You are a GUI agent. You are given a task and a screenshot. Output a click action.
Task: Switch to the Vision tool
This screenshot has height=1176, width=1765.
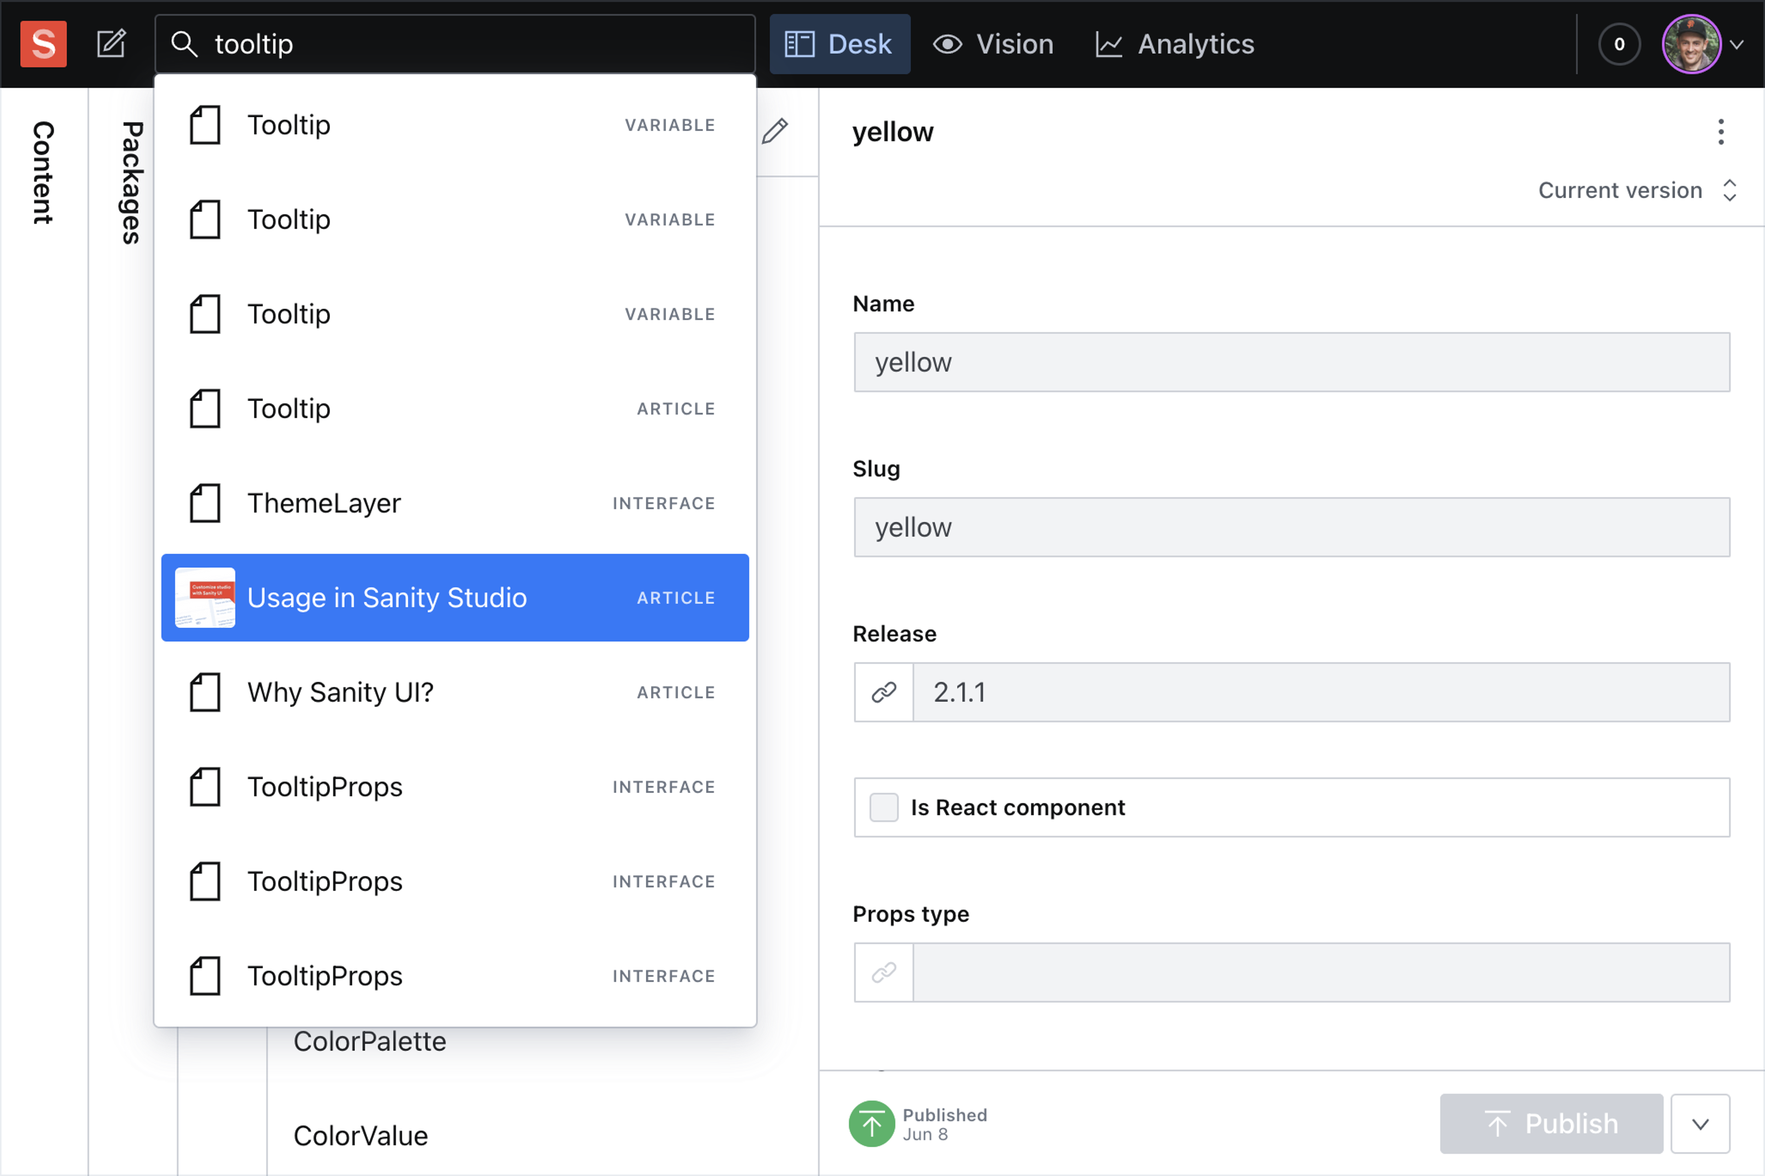[x=993, y=44]
